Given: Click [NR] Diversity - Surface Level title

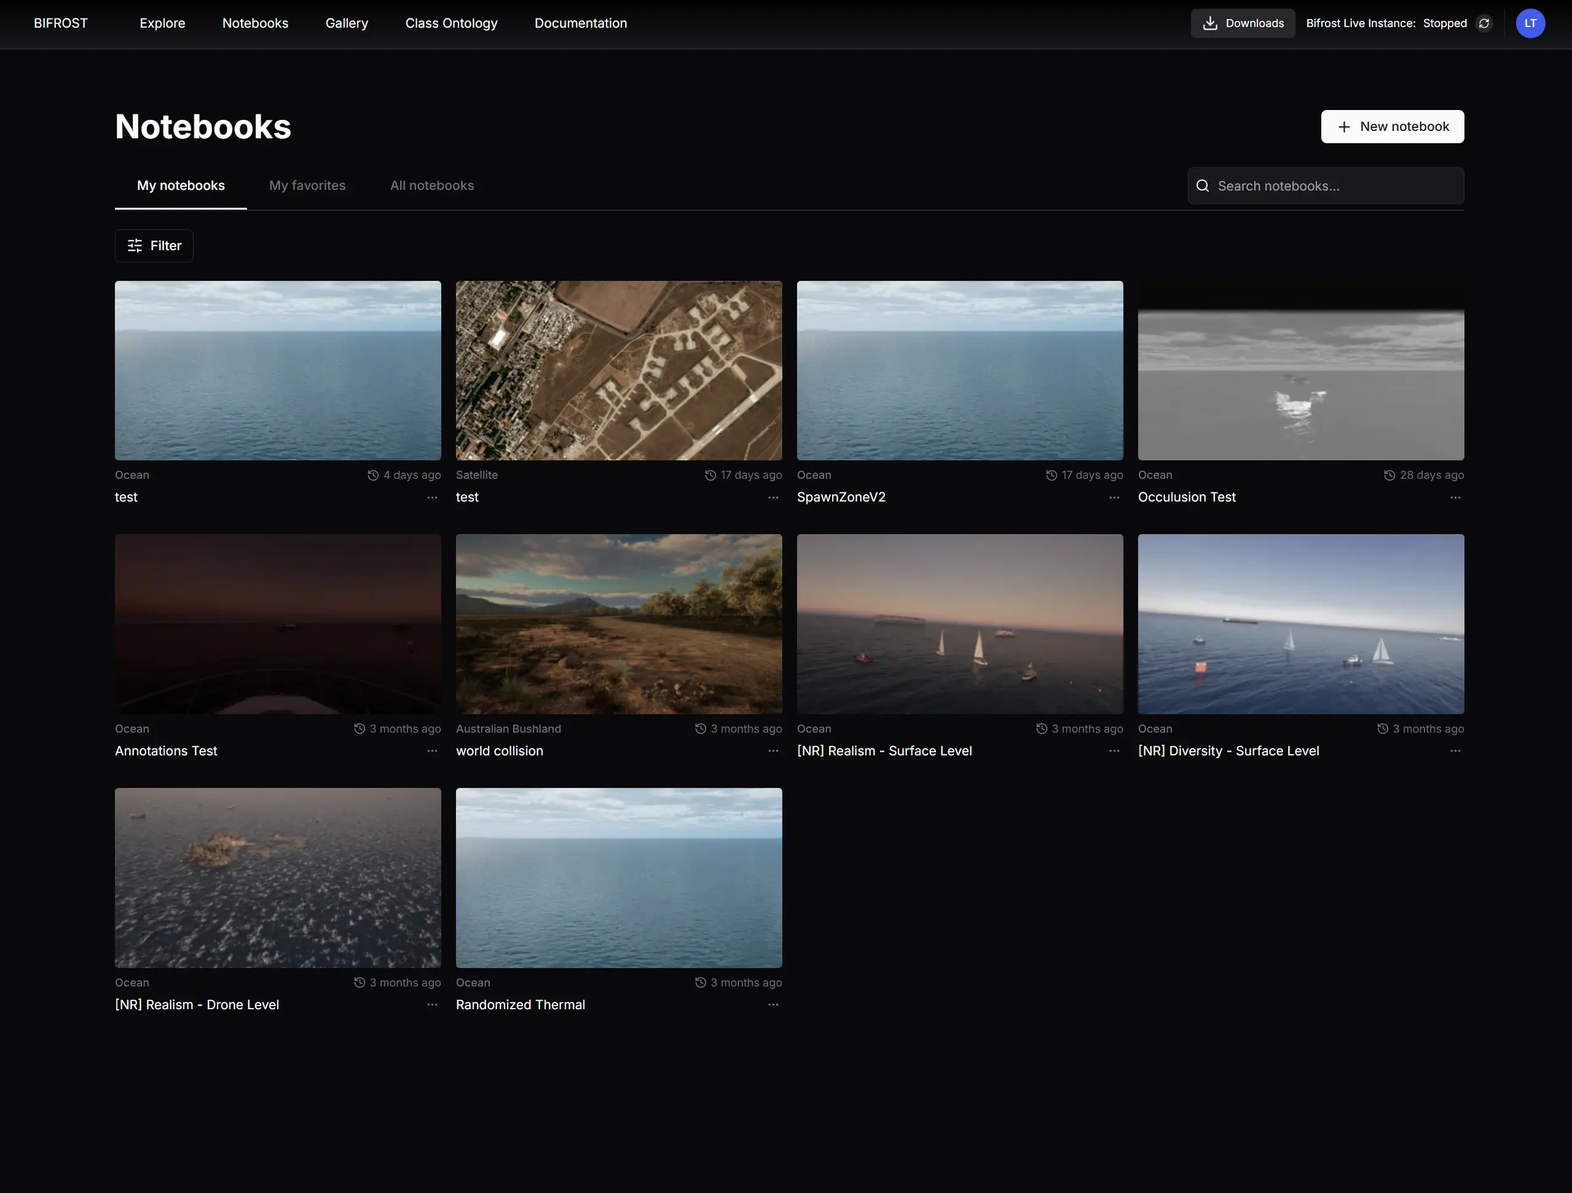Looking at the screenshot, I should pos(1228,751).
